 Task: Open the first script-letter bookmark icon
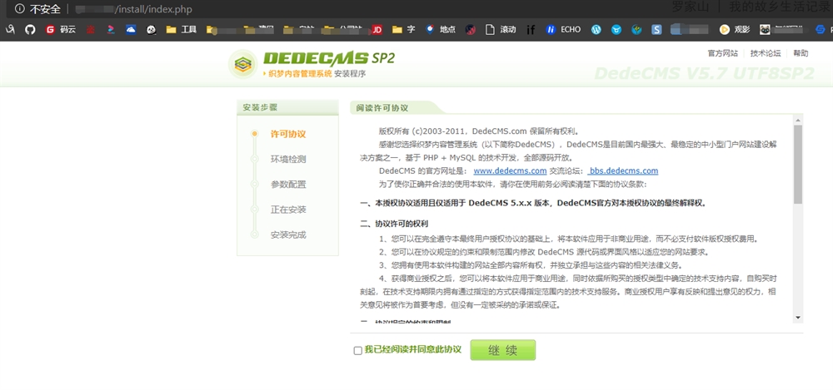pos(10,30)
